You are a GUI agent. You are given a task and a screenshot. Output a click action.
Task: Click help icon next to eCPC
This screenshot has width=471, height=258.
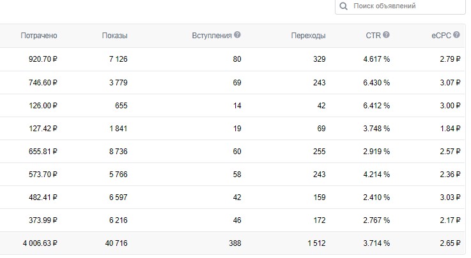pos(456,35)
